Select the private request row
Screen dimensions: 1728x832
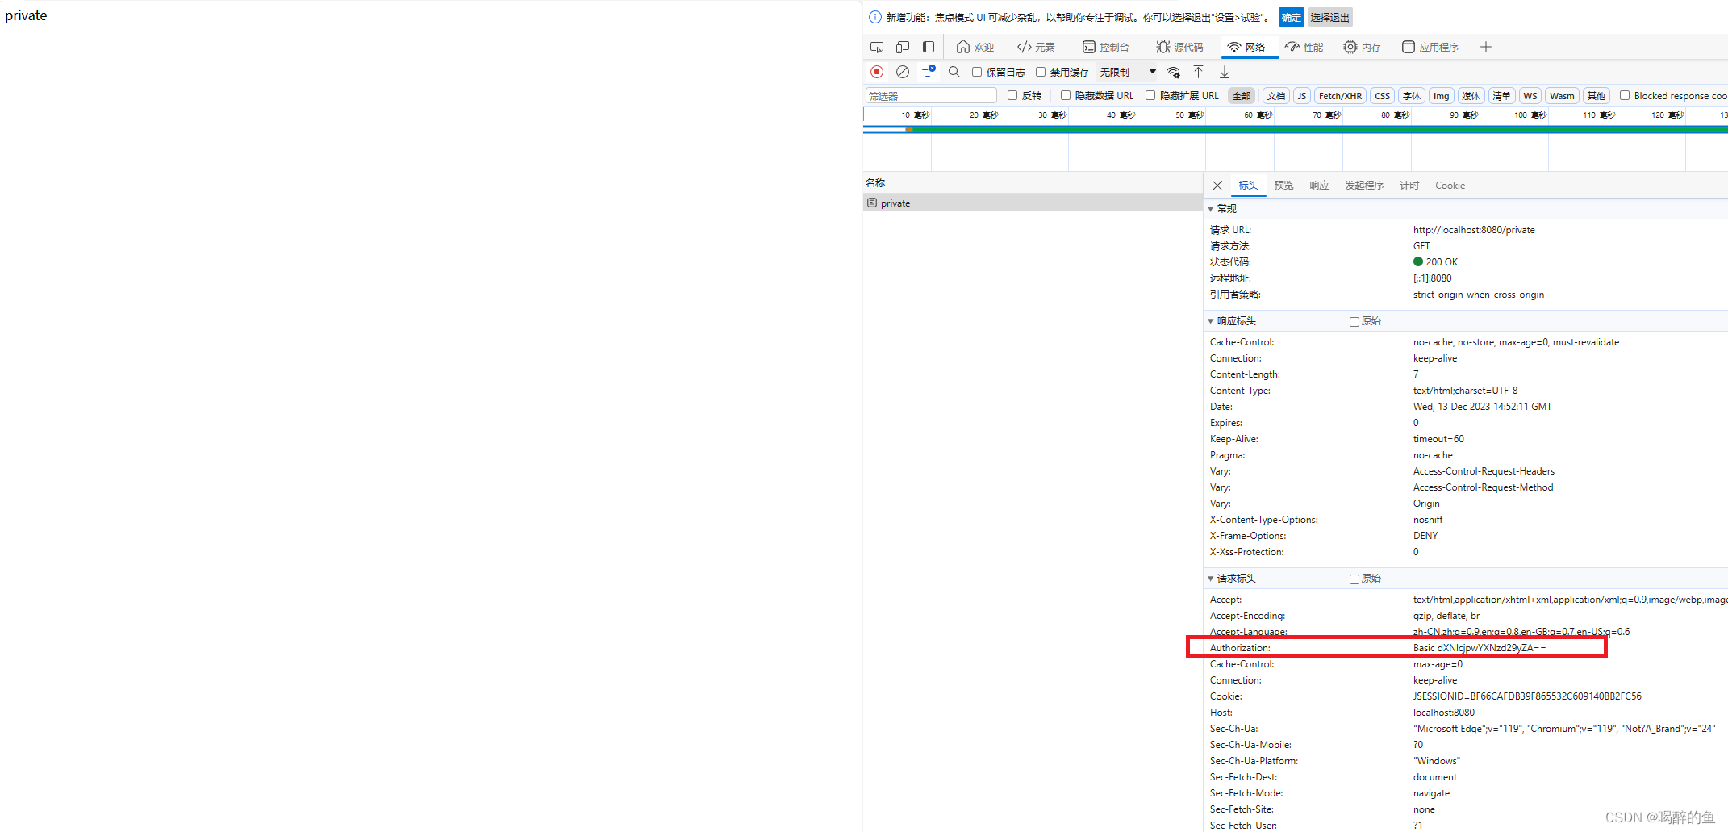1033,203
